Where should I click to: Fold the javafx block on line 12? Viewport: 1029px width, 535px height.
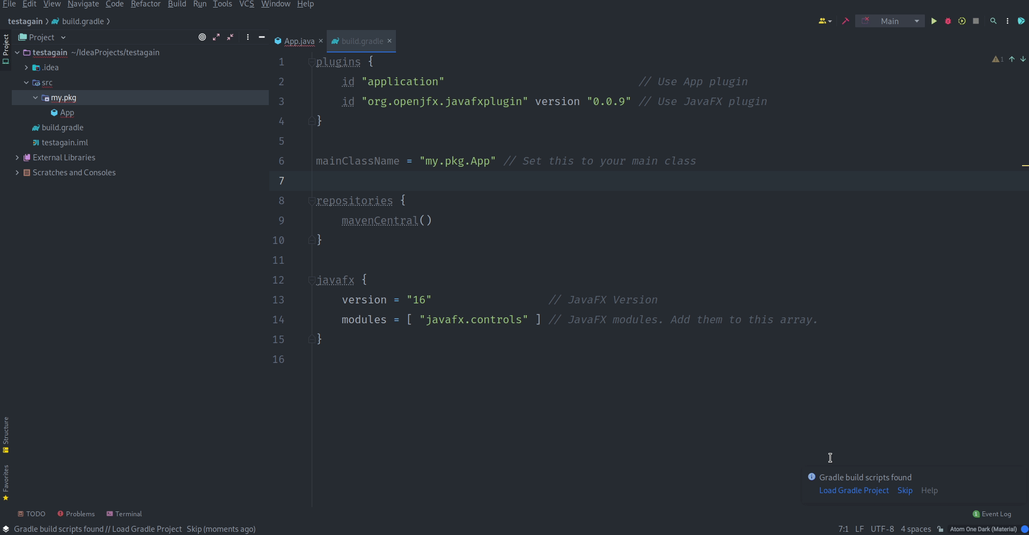click(x=311, y=280)
